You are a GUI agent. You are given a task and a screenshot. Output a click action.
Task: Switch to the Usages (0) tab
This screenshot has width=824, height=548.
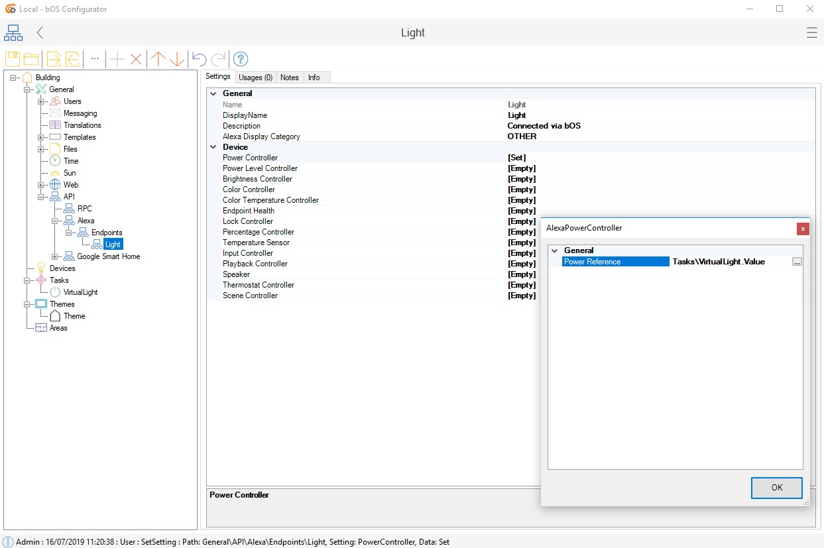point(255,78)
